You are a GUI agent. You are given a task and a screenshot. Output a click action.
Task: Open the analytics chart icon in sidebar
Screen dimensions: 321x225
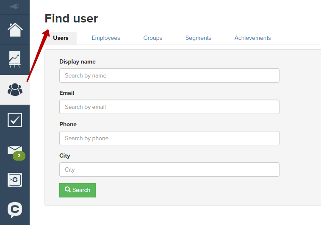point(15,59)
